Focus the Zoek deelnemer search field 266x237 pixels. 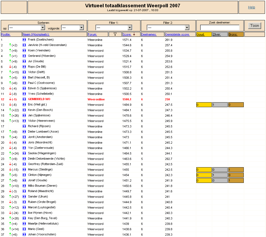pyautogui.click(x=220, y=27)
